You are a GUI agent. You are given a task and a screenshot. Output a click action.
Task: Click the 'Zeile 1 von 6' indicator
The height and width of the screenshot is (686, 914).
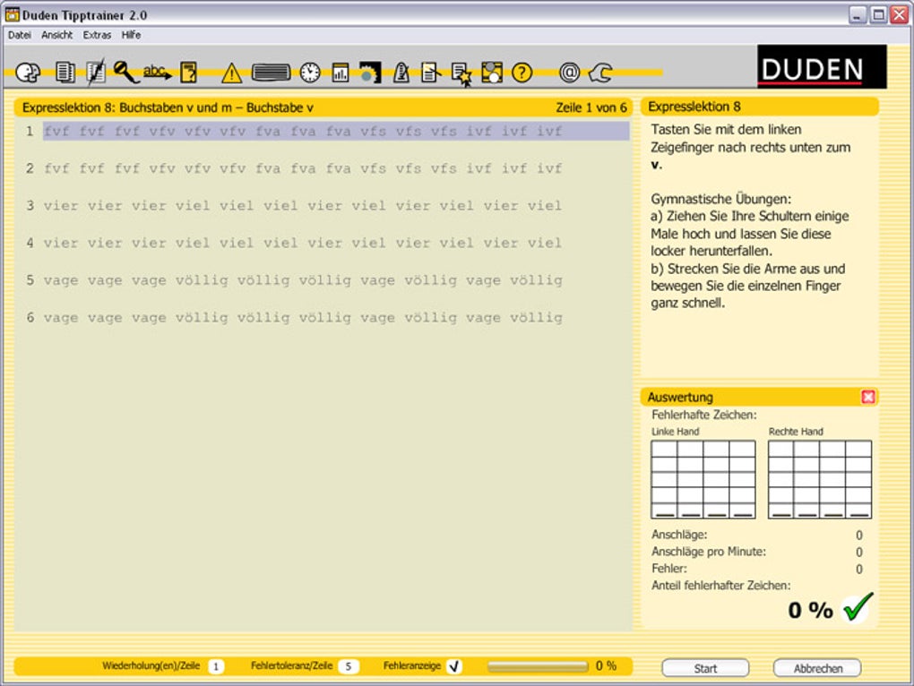coord(591,107)
